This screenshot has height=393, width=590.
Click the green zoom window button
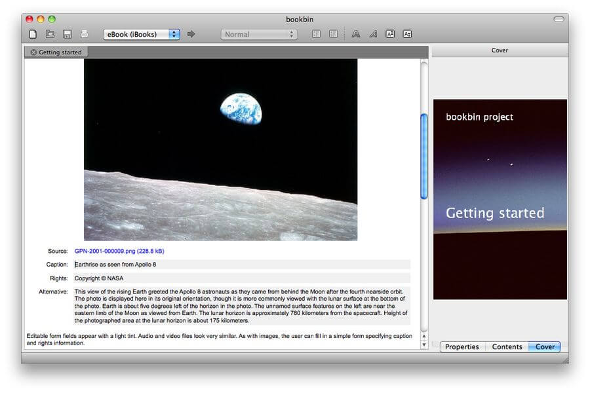pyautogui.click(x=52, y=19)
